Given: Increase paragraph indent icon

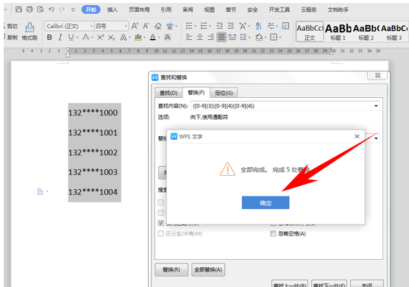Looking at the screenshot, I should (x=230, y=26).
